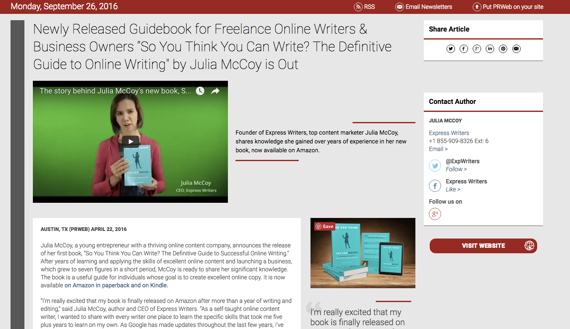The width and height of the screenshot is (570, 329).
Task: Click the globe icon on Visit Website button
Action: pos(529,246)
